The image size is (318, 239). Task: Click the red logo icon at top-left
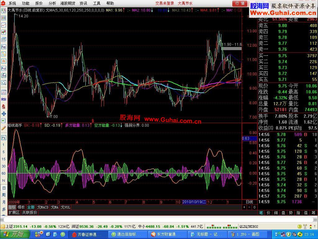tap(3, 3)
